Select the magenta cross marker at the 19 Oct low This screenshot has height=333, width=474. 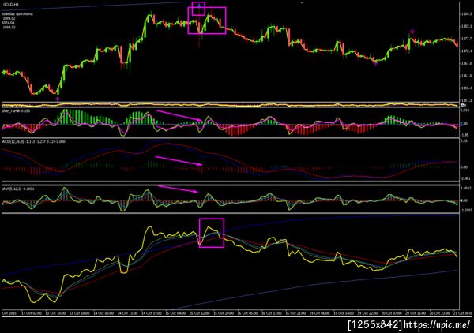375,63
